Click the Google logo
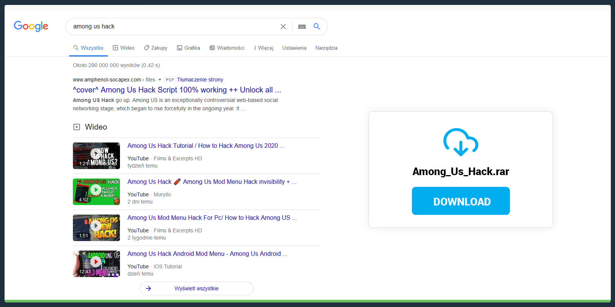 pyautogui.click(x=31, y=26)
